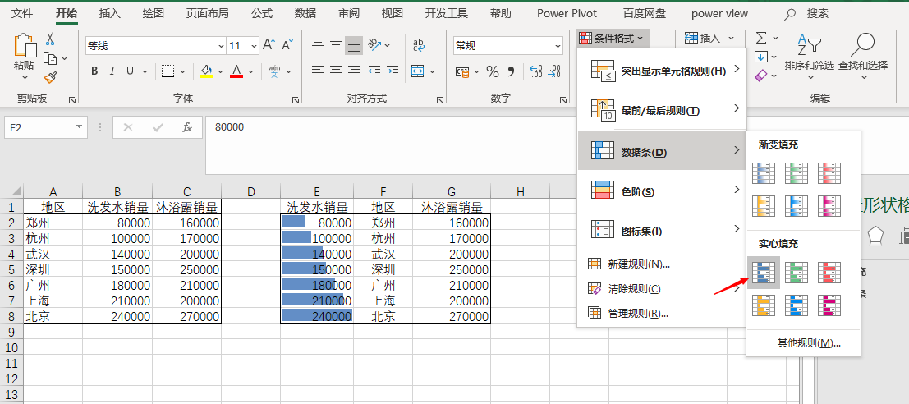The image size is (909, 404).
Task: Select solid fill blue data bar
Action: pyautogui.click(x=764, y=273)
